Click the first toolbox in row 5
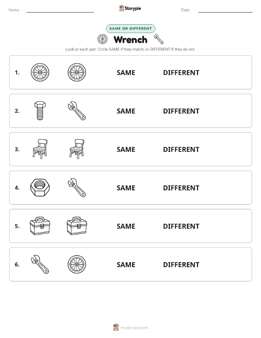 pos(40,226)
